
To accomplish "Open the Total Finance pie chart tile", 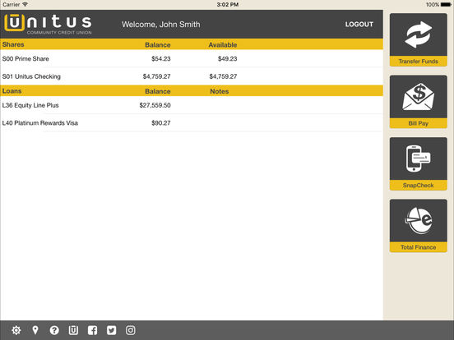I will pyautogui.click(x=418, y=226).
